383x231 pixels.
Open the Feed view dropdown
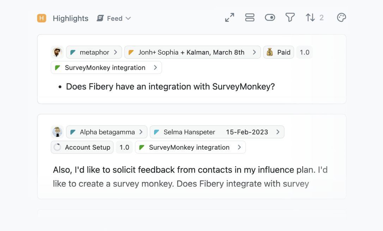click(x=114, y=18)
